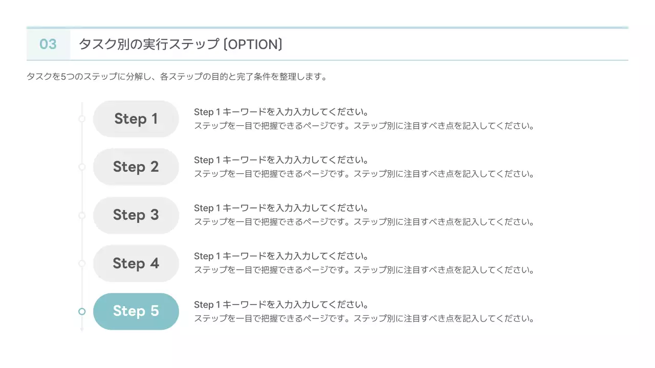Click the Step 1 pill button
655x368 pixels.
click(x=136, y=119)
